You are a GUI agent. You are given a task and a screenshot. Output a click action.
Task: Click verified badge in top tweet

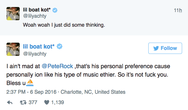(x=55, y=10)
